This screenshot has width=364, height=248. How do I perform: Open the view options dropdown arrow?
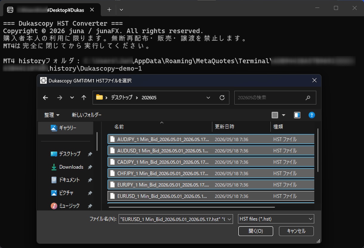(x=283, y=115)
